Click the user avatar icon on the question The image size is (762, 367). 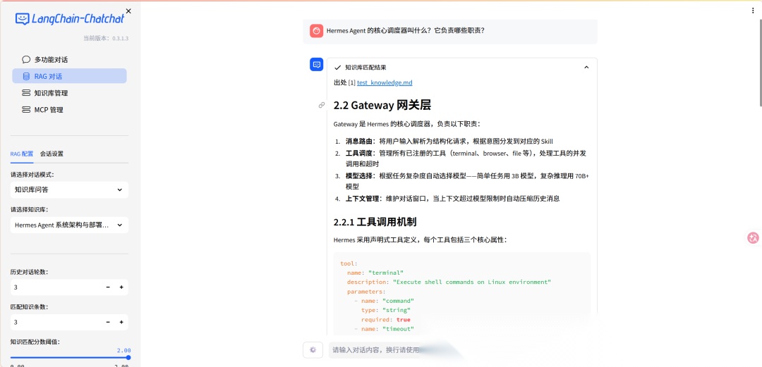[316, 30]
